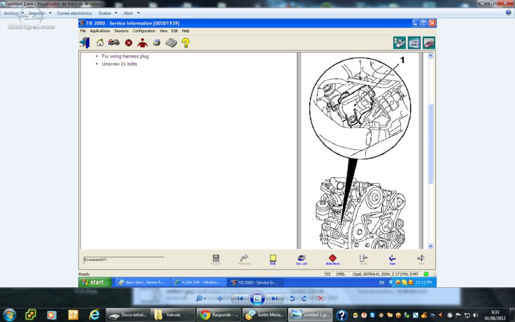Screen dimensions: 515x322
Task: Delete the photo with red X
Action: coord(320,298)
